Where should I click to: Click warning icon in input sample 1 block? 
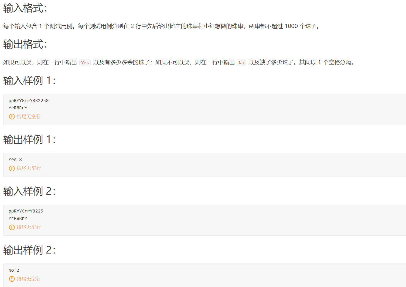[x=12, y=117]
